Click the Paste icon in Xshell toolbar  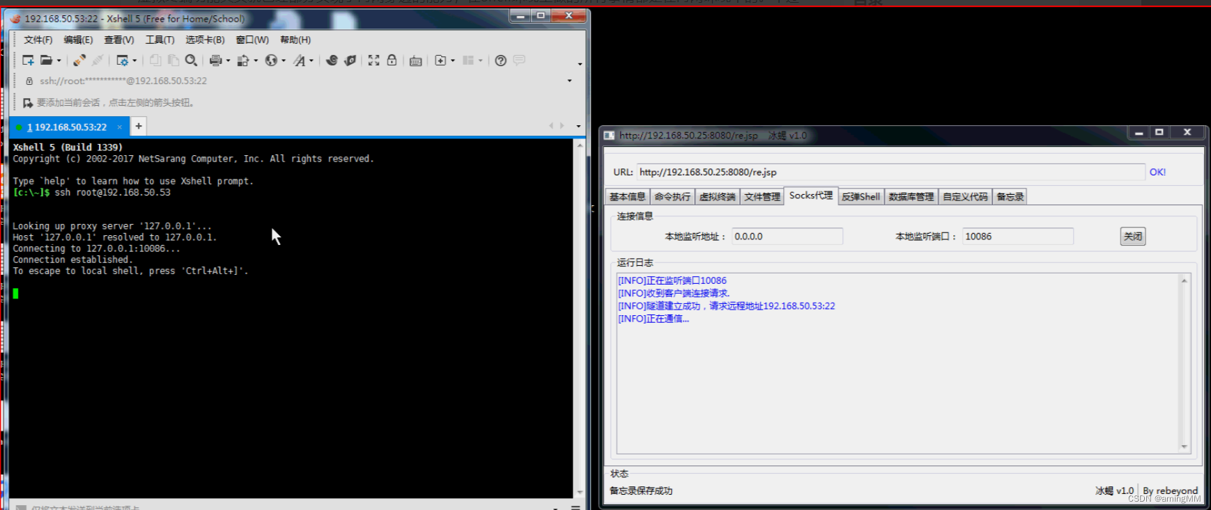click(x=173, y=61)
